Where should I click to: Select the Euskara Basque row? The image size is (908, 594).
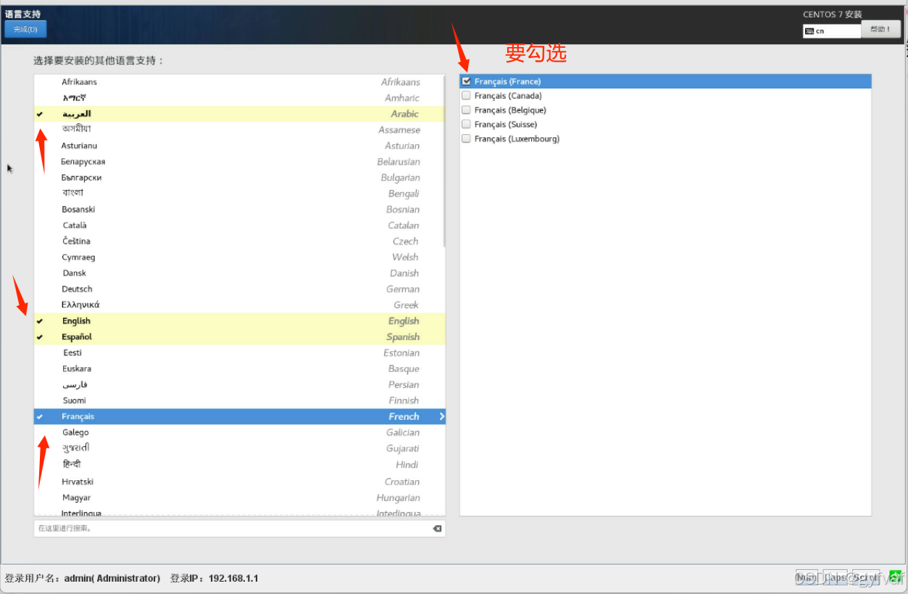pyautogui.click(x=238, y=369)
